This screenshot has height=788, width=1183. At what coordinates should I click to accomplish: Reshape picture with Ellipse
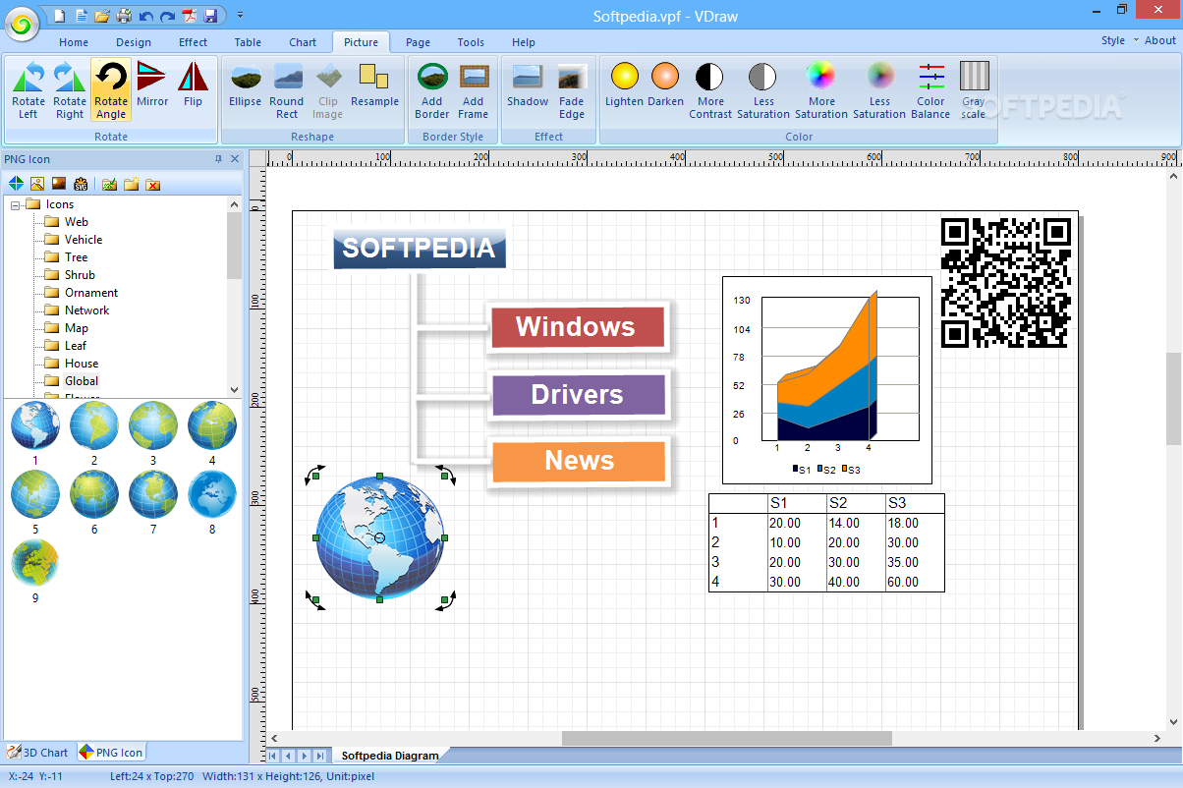tap(246, 84)
